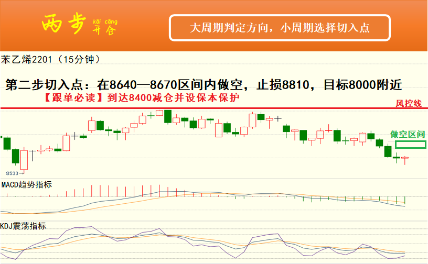Click the 两步 calligraphy logo

pyautogui.click(x=63, y=25)
